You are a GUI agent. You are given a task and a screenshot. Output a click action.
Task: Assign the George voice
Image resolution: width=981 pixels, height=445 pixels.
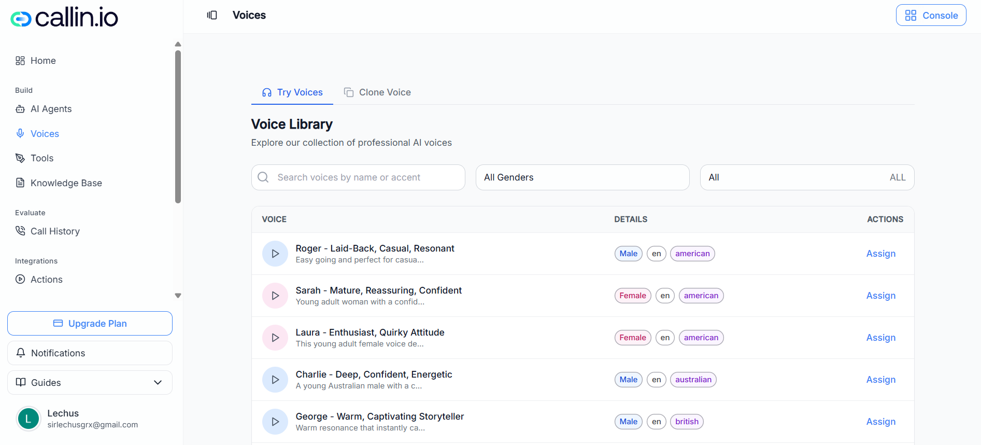click(x=881, y=422)
